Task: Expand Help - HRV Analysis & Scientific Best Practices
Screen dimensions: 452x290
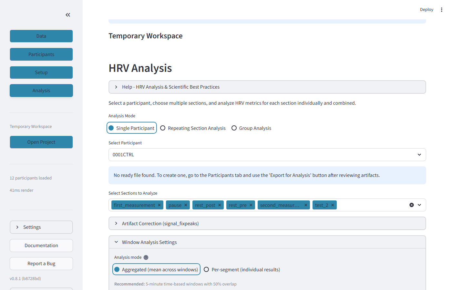Action: pyautogui.click(x=267, y=87)
